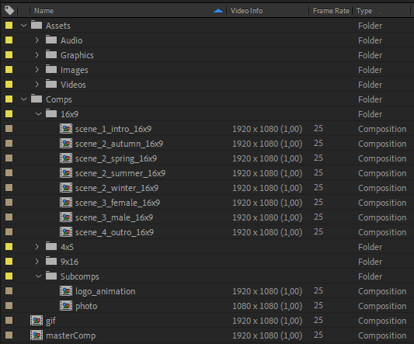414x344 pixels.
Task: Click the Audio folder icon
Action: pyautogui.click(x=51, y=40)
